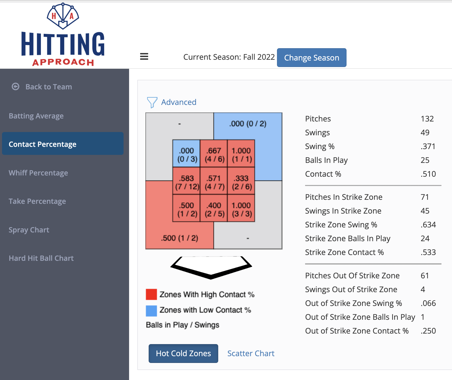Open the Take Percentage page
This screenshot has height=380, width=452.
(x=37, y=201)
